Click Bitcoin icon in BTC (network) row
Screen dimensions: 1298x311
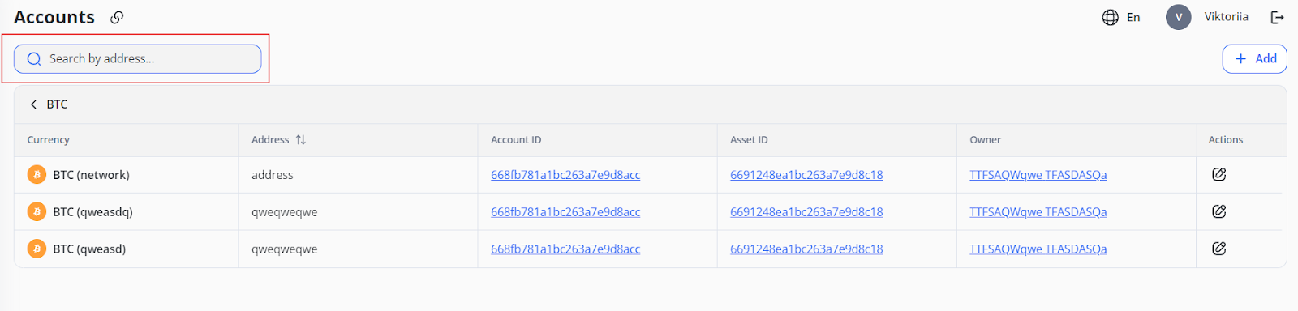click(37, 175)
